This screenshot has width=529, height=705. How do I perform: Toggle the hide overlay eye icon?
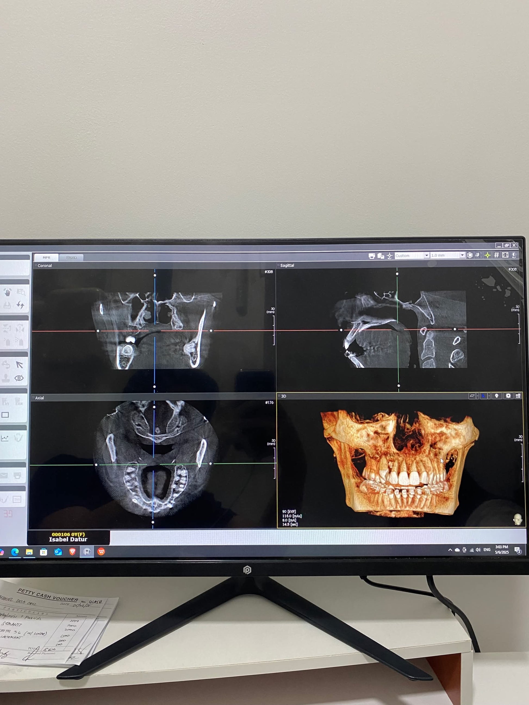click(19, 378)
